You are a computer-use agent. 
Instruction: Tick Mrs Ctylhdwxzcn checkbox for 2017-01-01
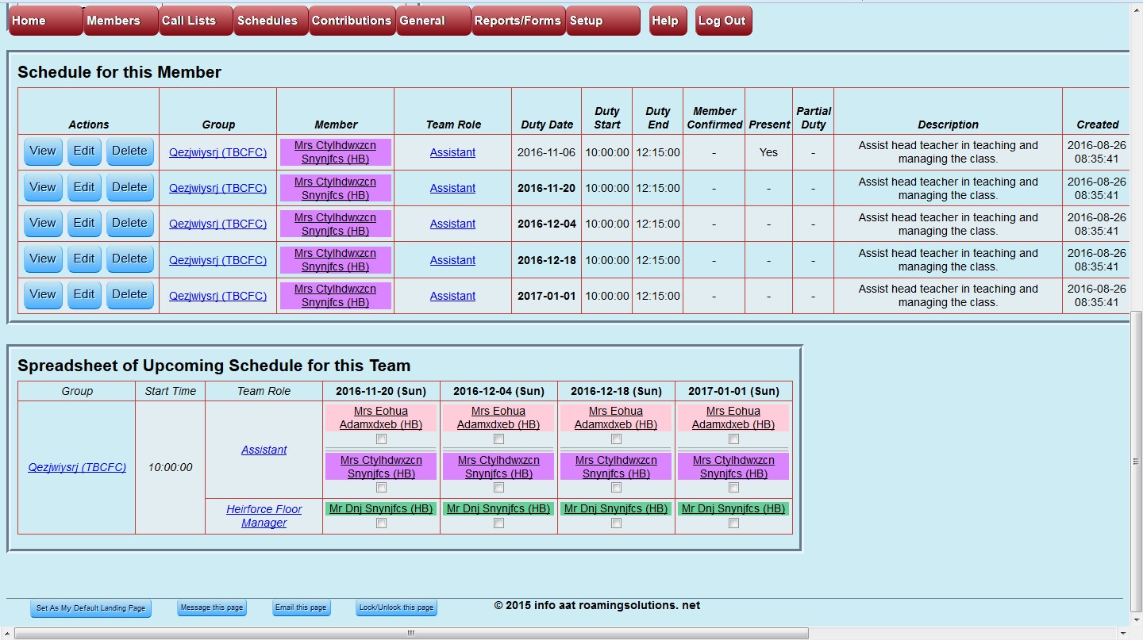pyautogui.click(x=733, y=487)
